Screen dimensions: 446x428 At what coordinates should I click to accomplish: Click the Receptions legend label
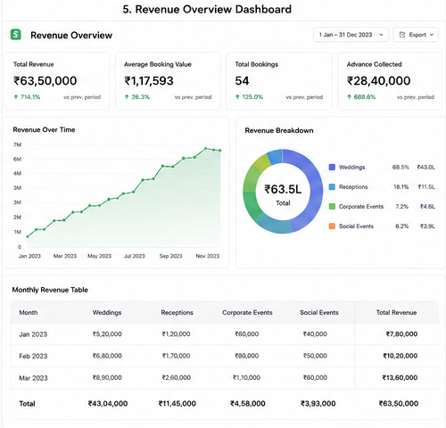(353, 186)
